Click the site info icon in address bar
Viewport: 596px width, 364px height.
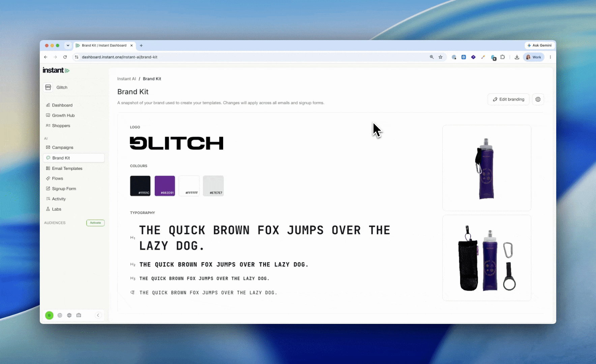pyautogui.click(x=77, y=57)
